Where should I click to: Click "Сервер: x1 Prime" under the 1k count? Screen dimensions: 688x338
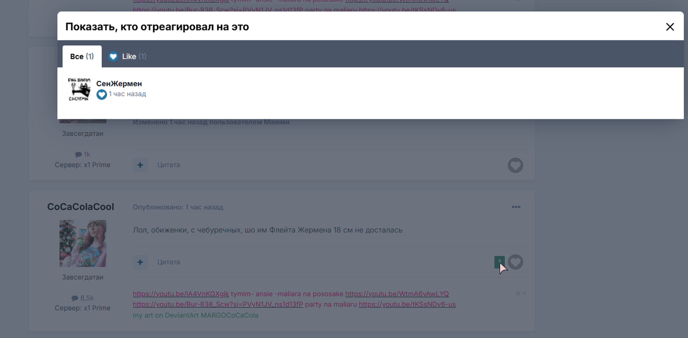82,165
